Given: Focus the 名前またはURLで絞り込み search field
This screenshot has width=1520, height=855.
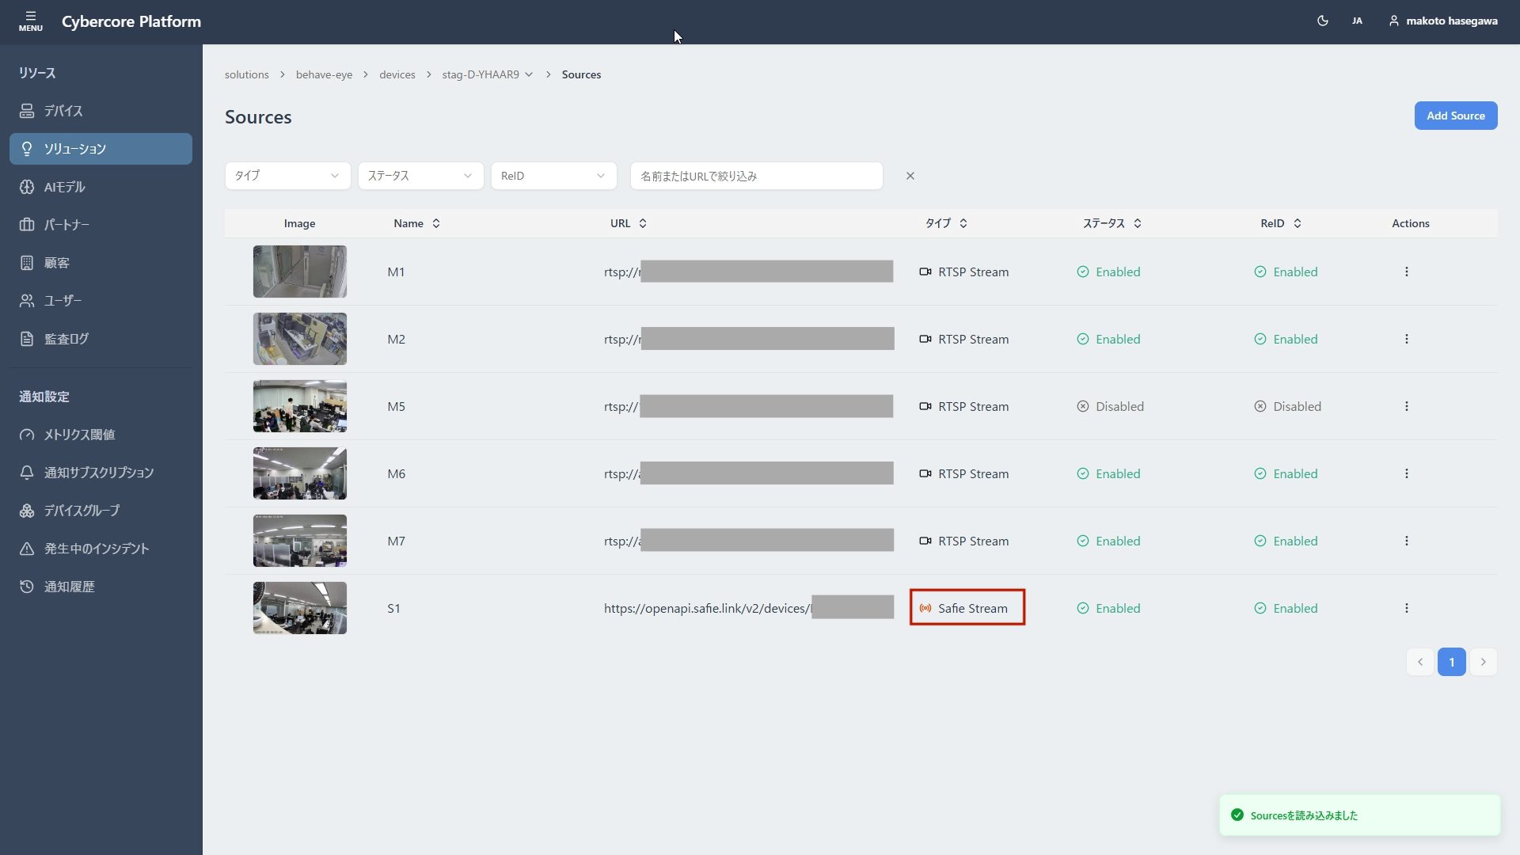Looking at the screenshot, I should click(x=756, y=176).
